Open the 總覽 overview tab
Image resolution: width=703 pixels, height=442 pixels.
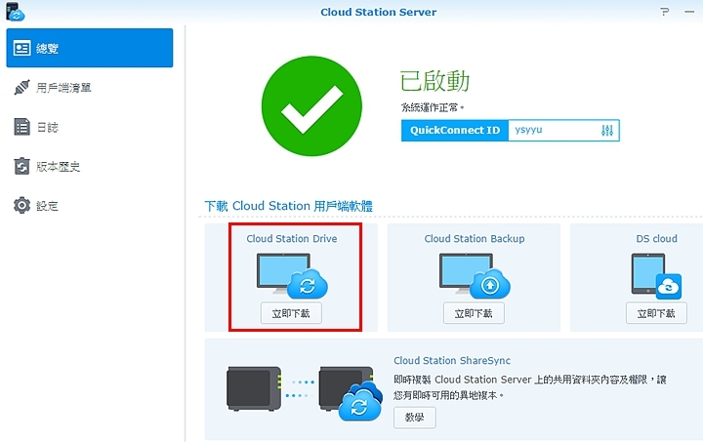89,48
